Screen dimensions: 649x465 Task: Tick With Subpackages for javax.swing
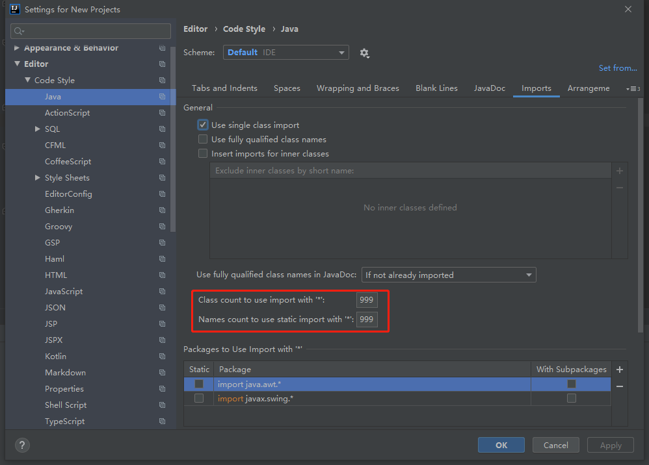[x=571, y=398]
